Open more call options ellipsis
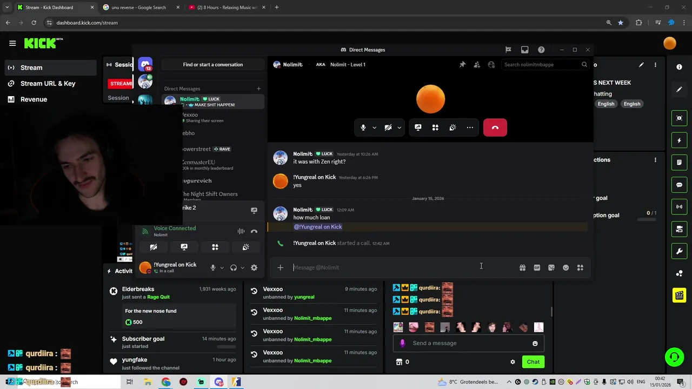Viewport: 692px width, 389px height. (x=470, y=128)
